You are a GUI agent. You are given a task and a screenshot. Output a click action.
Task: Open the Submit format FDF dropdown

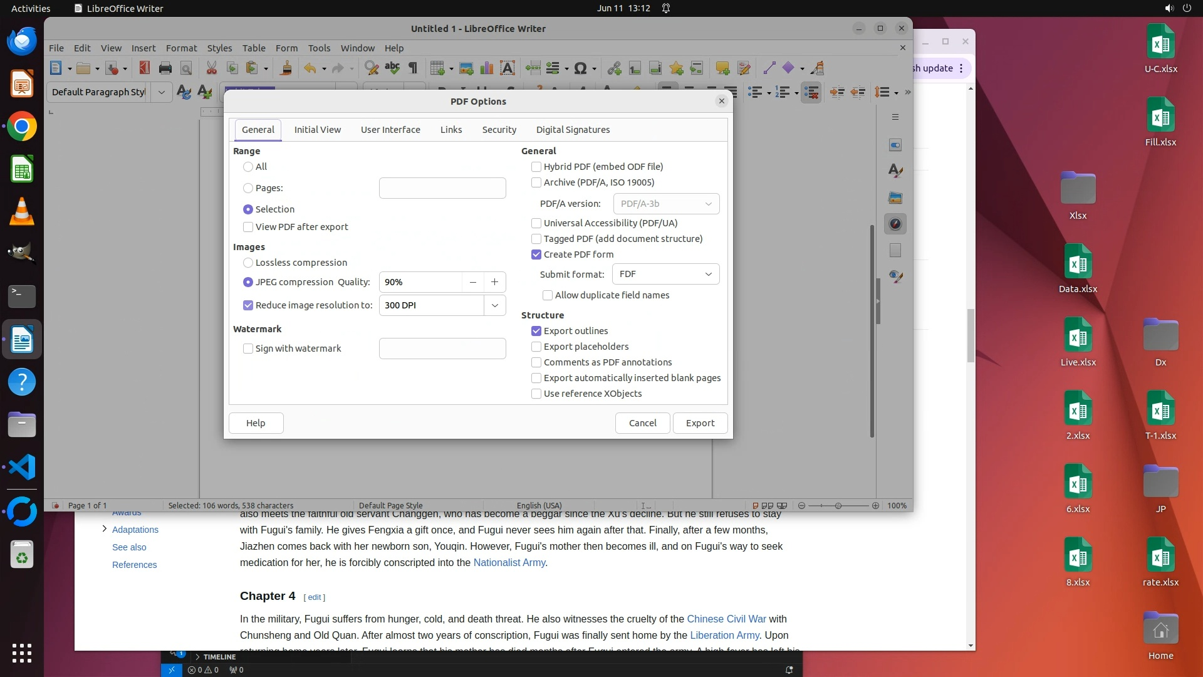tap(665, 274)
